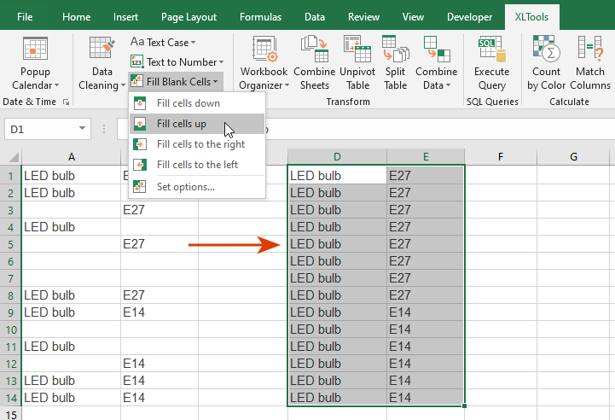
Task: Switch to the Developer tab
Action: click(469, 17)
